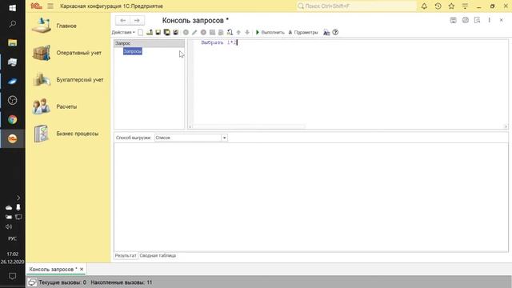Open the hamburger main menu
Screen dimensions: 512x288
coord(50,6)
